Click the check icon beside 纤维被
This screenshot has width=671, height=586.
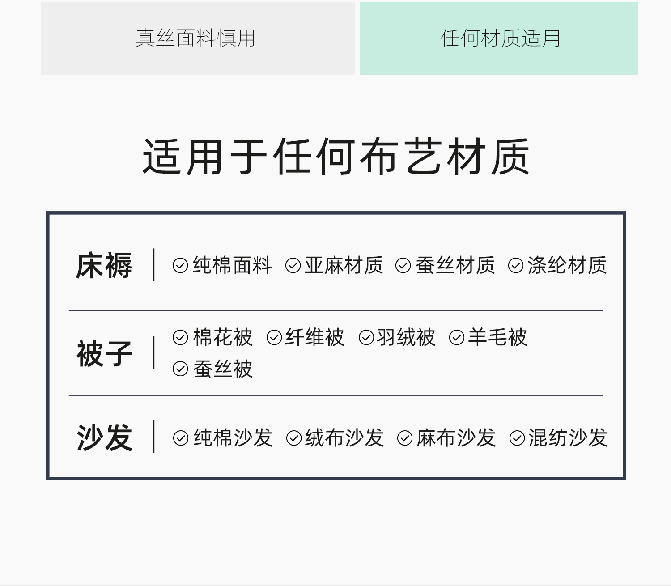point(274,338)
